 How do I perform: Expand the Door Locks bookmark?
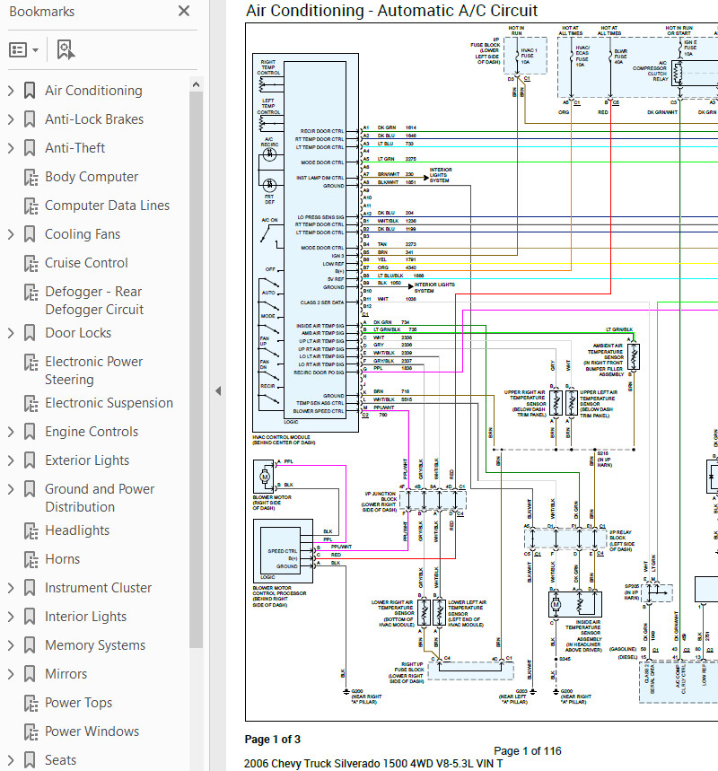pos(11,333)
